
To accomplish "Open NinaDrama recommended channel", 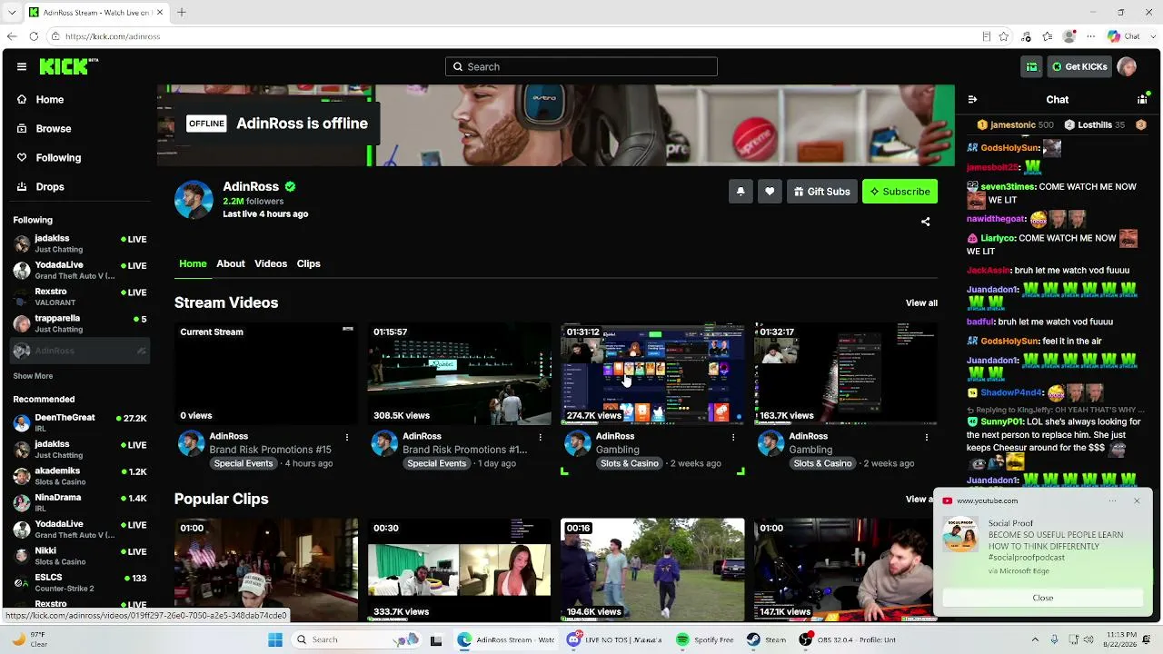I will pyautogui.click(x=80, y=502).
